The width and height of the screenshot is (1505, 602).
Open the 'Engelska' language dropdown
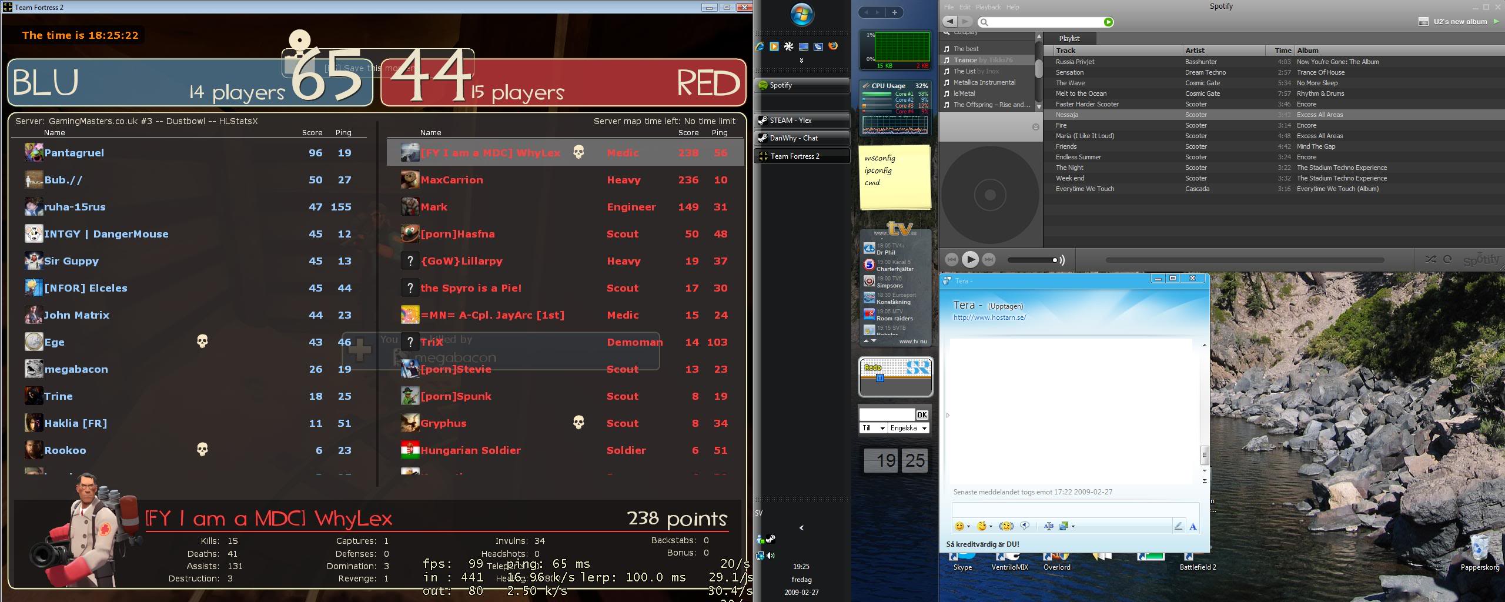(x=908, y=428)
